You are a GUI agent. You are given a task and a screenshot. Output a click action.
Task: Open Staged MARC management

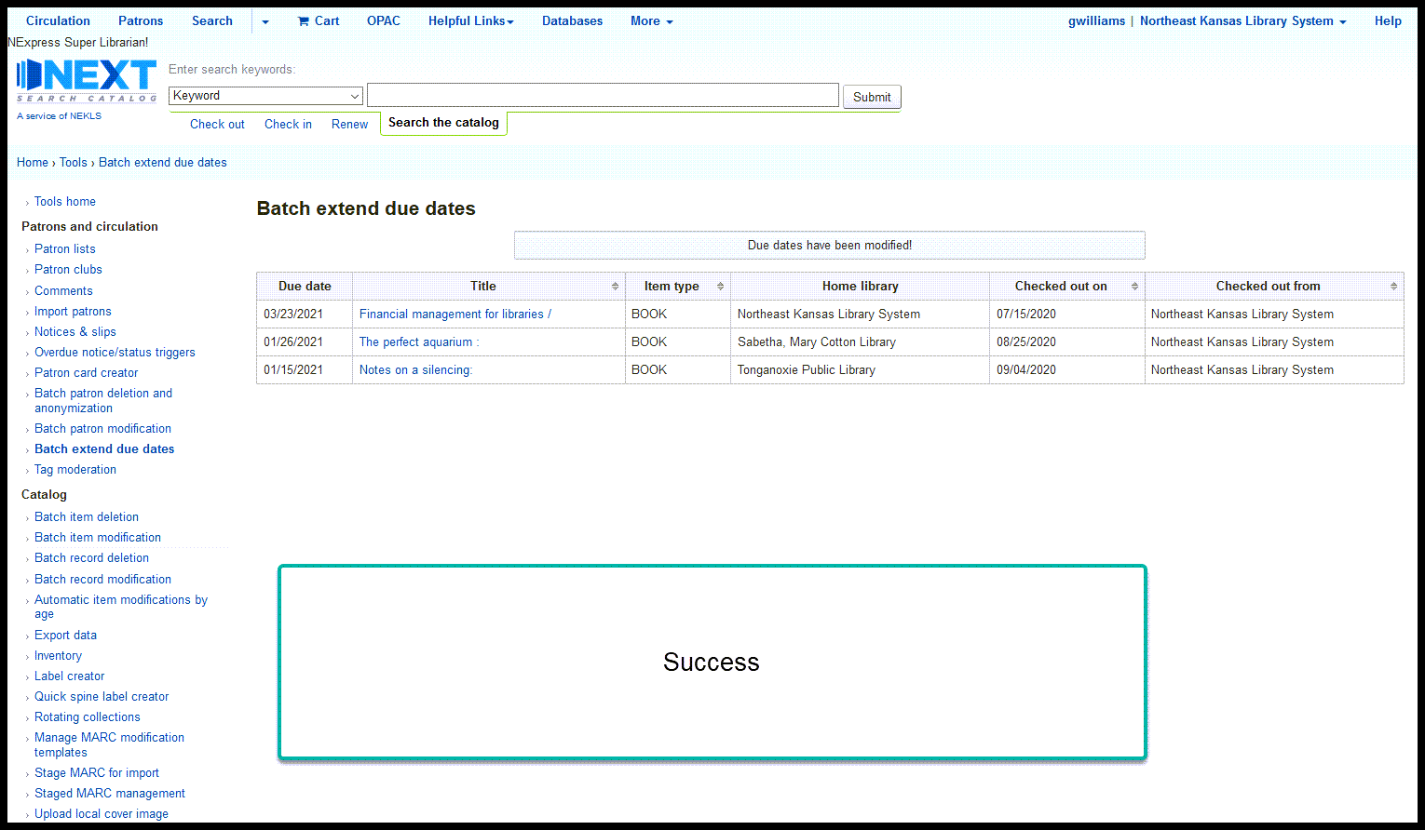tap(110, 793)
